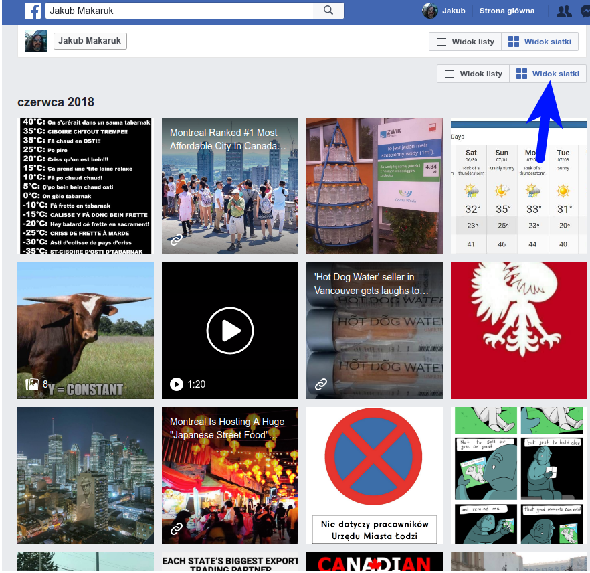The height and width of the screenshot is (573, 590).
Task: Click the small play icon beside 1:20
Action: 177,384
